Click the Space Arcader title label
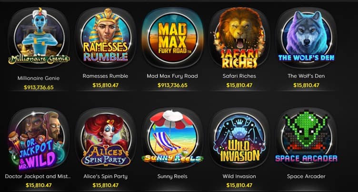 (306, 176)
